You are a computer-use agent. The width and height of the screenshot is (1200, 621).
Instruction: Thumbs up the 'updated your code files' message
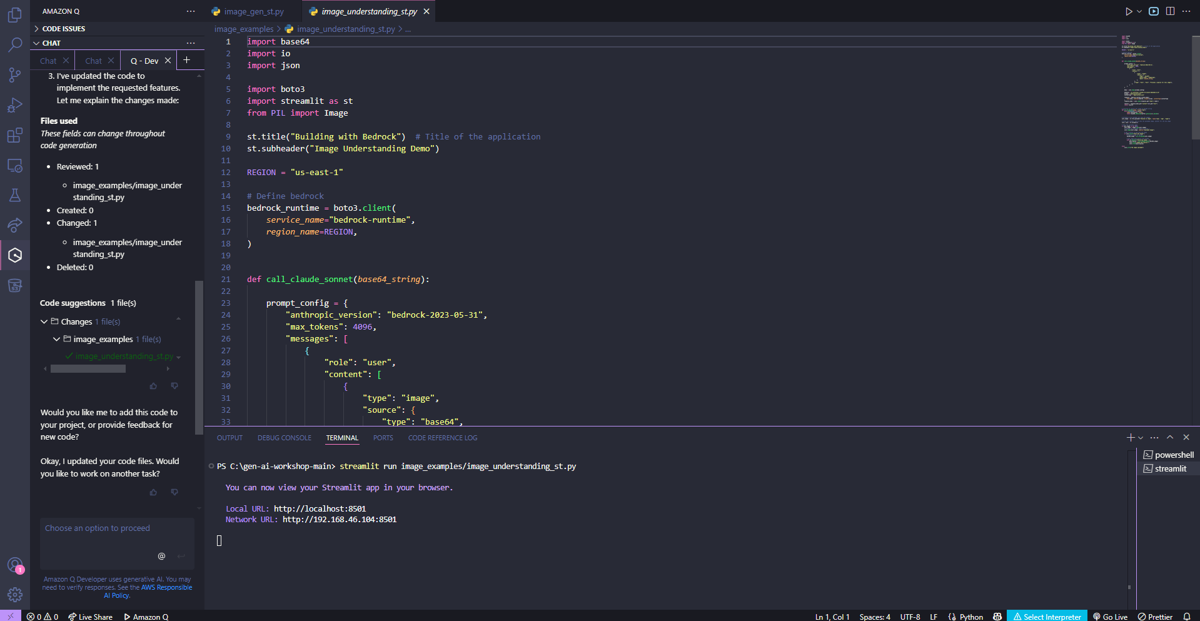click(153, 492)
